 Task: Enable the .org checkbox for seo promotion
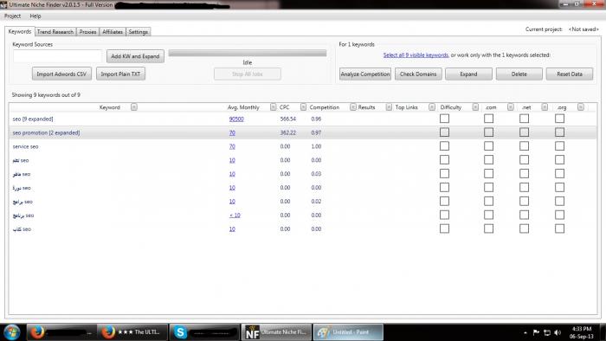[x=559, y=132]
